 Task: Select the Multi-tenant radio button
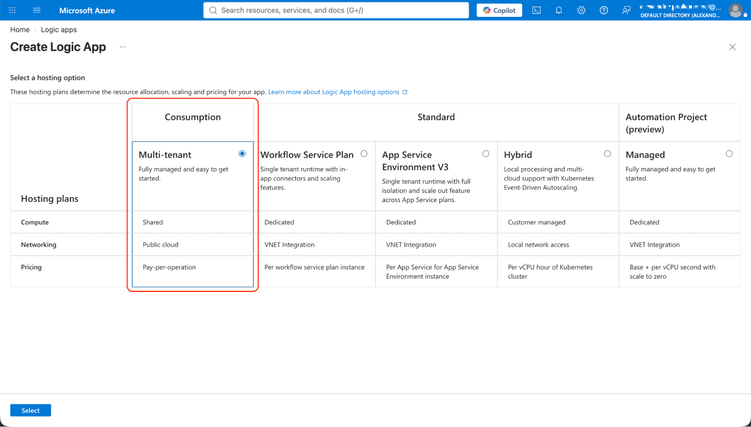coord(242,153)
